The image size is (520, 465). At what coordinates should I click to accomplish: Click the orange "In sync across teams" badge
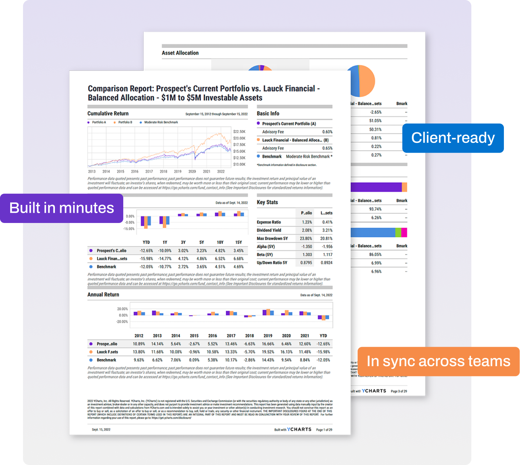pyautogui.click(x=438, y=361)
